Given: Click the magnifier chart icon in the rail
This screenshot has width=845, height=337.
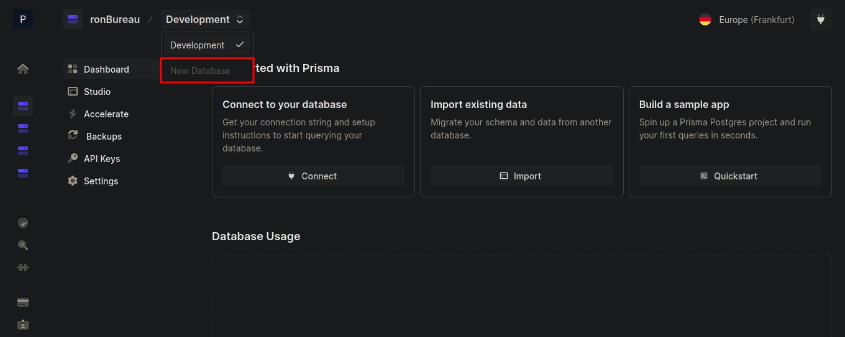Looking at the screenshot, I should [x=23, y=245].
